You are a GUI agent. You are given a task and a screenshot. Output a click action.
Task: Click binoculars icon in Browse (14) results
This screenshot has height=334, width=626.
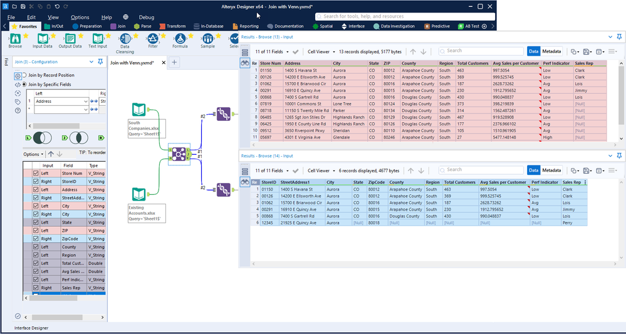point(245,182)
